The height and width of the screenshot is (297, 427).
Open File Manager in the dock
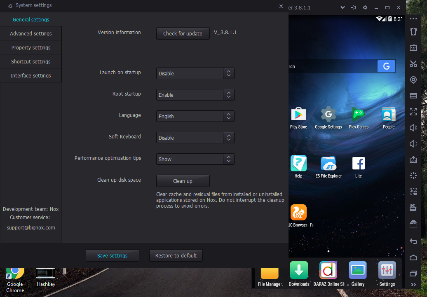click(270, 273)
